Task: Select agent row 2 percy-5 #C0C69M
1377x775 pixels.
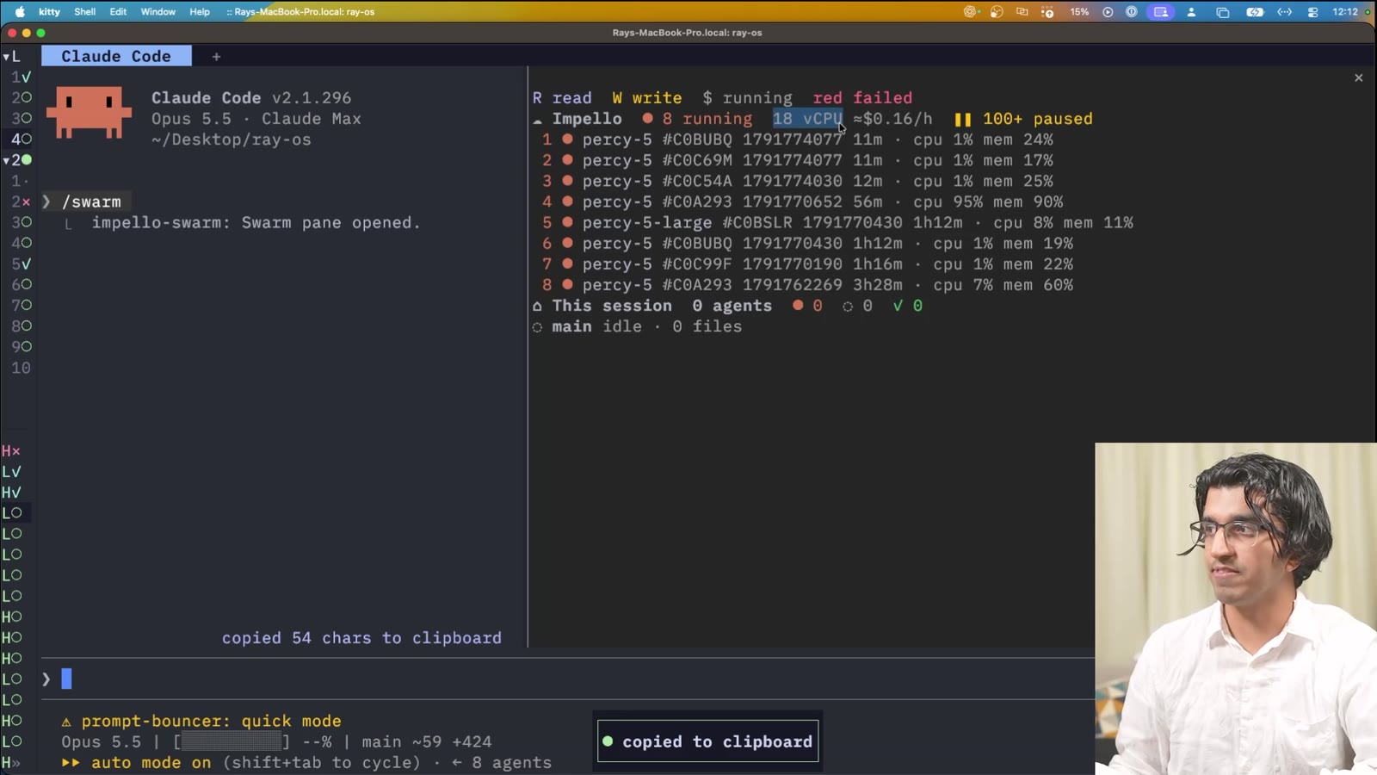Action: (x=797, y=160)
